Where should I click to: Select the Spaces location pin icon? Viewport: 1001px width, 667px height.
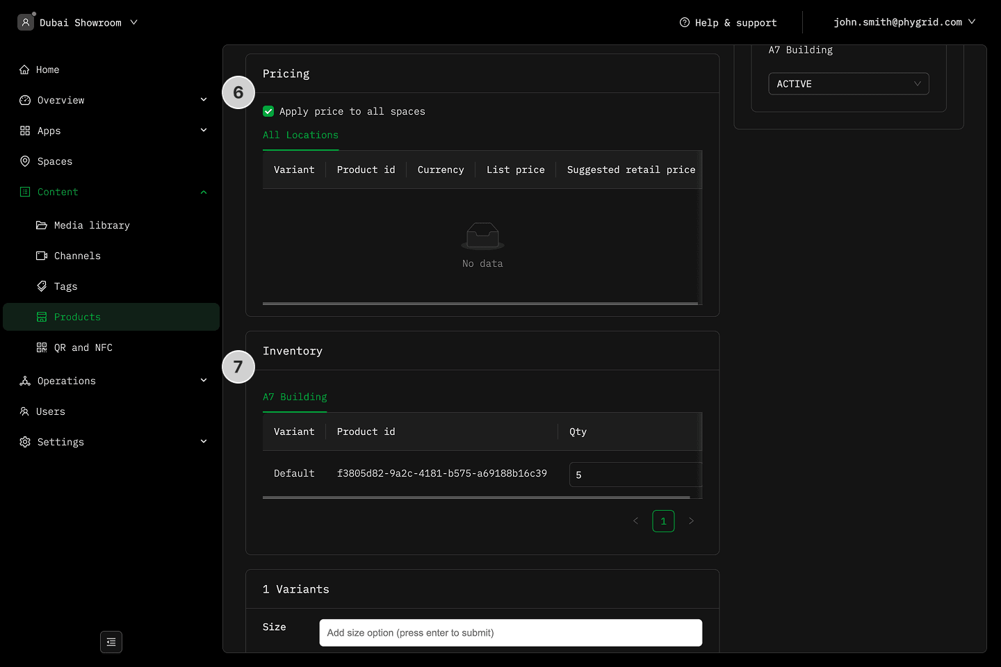click(25, 161)
